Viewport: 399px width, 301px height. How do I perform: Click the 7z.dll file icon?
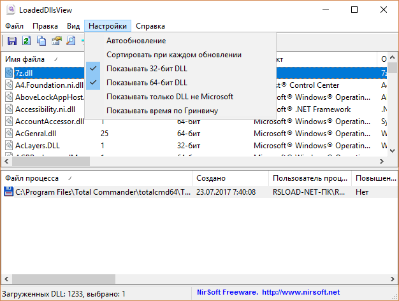coord(9,73)
